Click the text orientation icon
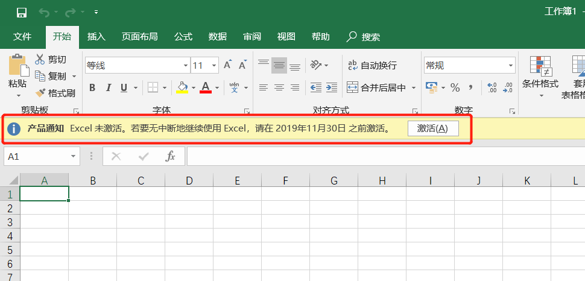Screen dimensions: 585x281 click(x=316, y=65)
